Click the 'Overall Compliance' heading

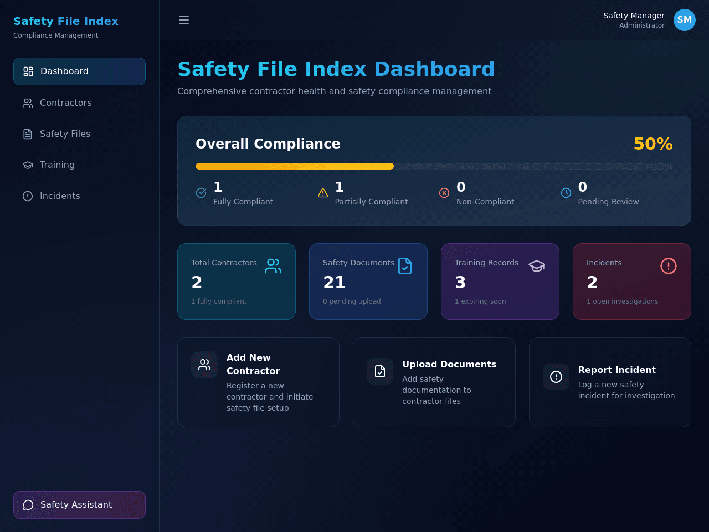point(268,144)
